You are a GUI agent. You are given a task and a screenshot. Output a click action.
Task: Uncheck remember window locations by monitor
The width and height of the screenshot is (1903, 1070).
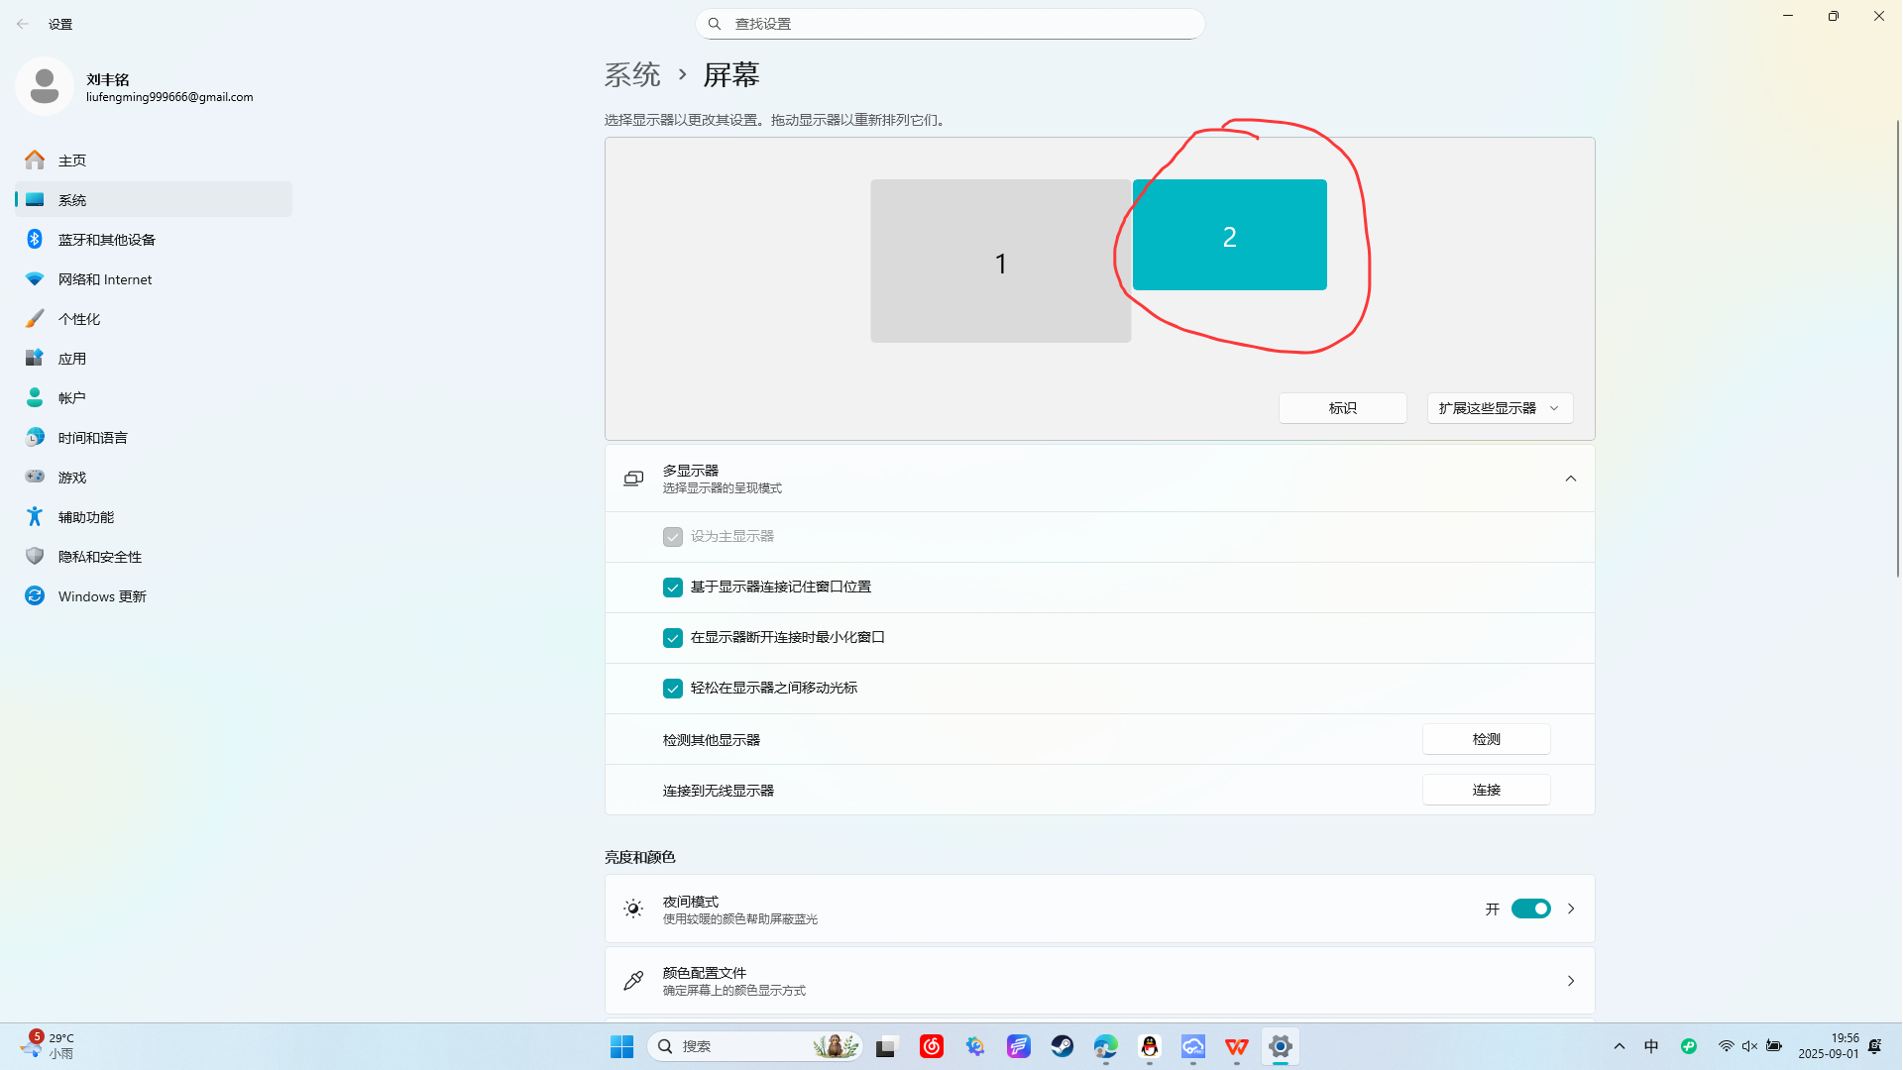coord(673,588)
